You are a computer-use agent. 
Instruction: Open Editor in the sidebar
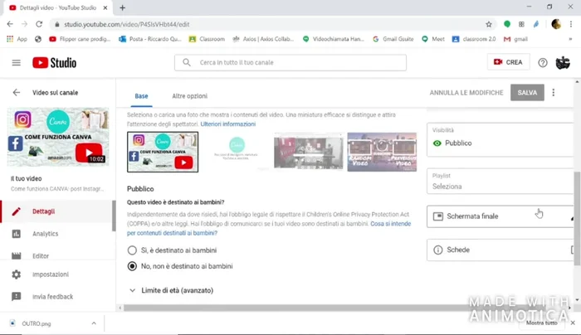(x=56, y=255)
